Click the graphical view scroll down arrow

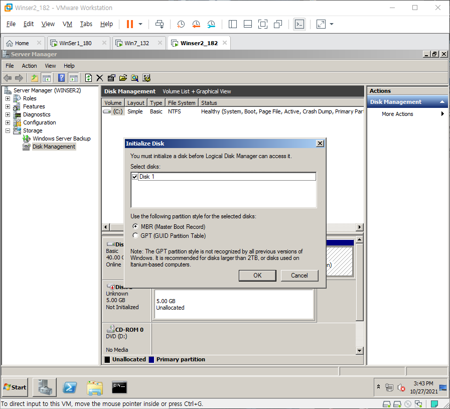pos(359,351)
